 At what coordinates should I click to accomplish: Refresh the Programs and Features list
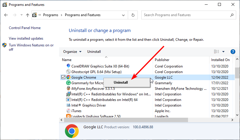[x=133, y=15]
